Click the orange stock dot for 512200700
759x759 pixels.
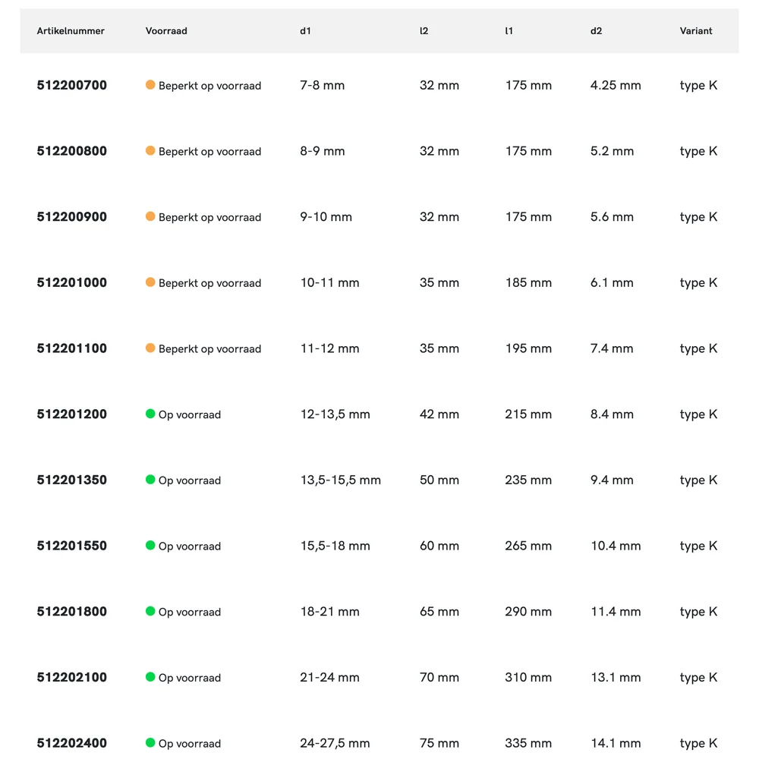(150, 85)
